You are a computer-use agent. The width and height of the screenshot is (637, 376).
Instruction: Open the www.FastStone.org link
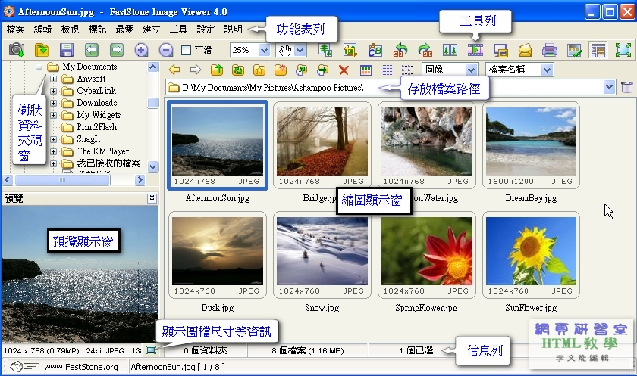pos(81,367)
